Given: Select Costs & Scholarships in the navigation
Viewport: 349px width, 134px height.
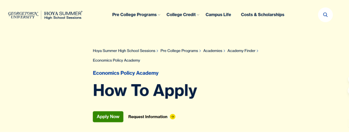Looking at the screenshot, I should click(262, 14).
